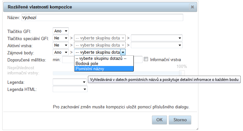This screenshot has width=243, height=131.
Task: Select the 'Bodová pole' option
Action: click(x=104, y=64)
